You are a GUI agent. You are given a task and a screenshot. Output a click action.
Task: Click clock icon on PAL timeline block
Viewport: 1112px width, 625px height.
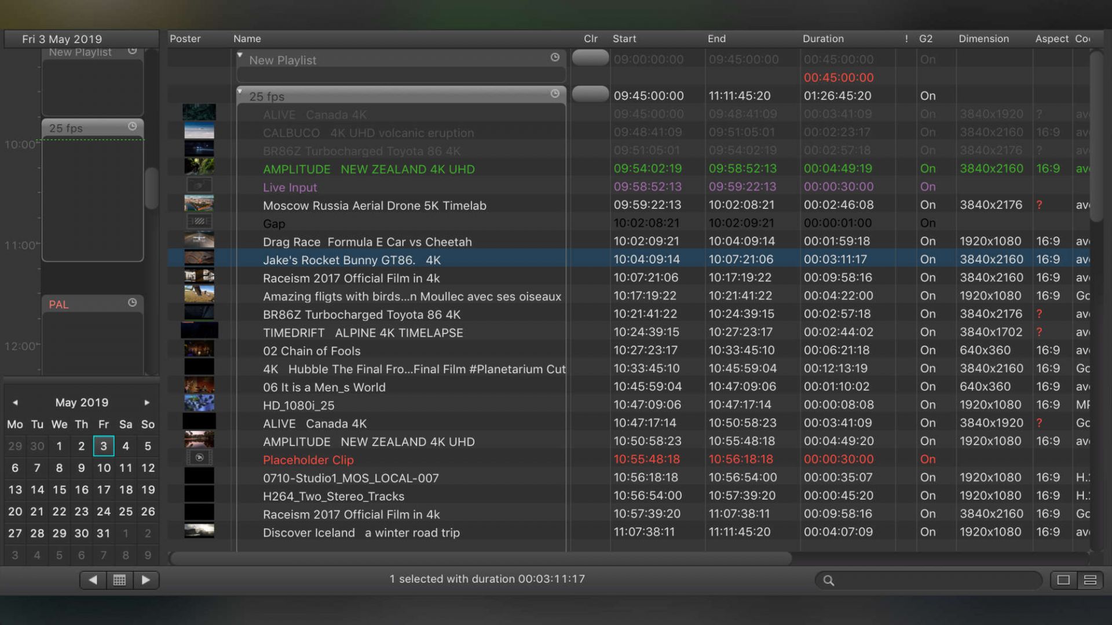coord(132,303)
